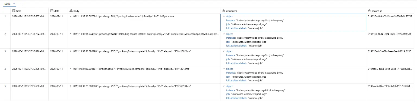Expand the body with elapsed="159.365594ms"
The width and height of the screenshot is (417, 103).
click(x=71, y=86)
